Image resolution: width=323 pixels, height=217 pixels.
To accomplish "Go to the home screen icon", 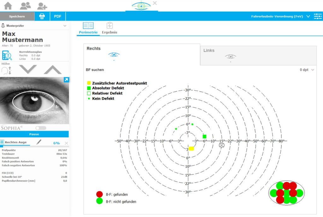I will pos(8,6).
